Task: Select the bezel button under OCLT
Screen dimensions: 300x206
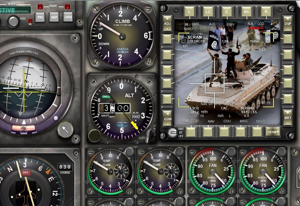Action: click(x=257, y=132)
